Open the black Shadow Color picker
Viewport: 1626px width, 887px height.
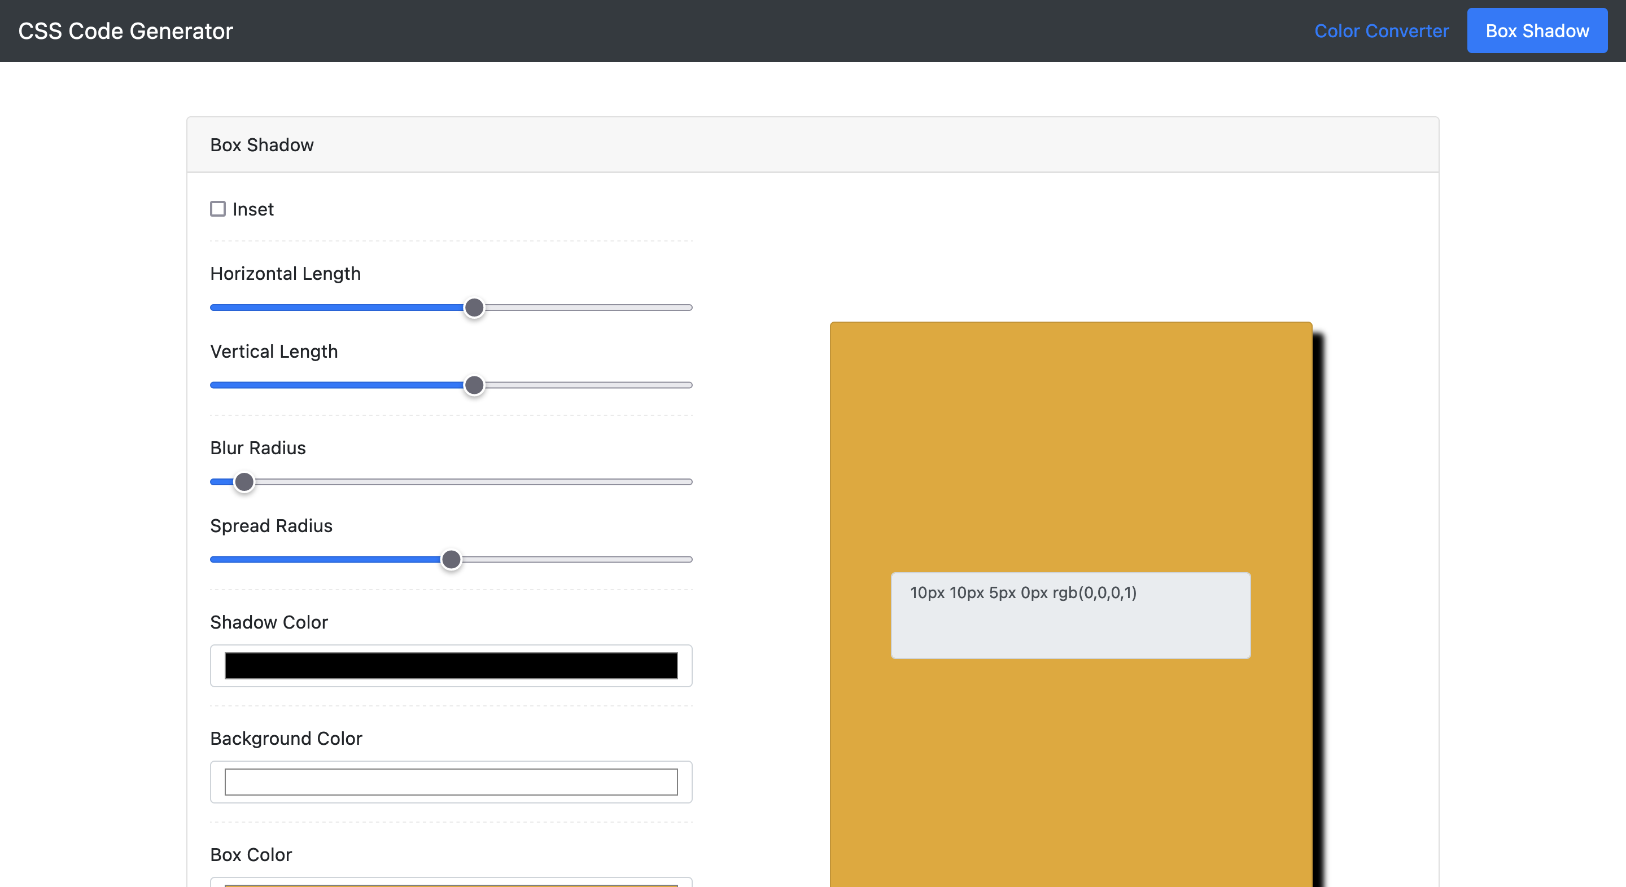451,666
